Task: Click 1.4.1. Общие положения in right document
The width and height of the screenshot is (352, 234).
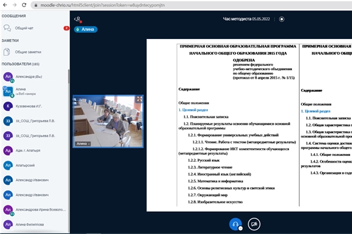Action: point(330,155)
